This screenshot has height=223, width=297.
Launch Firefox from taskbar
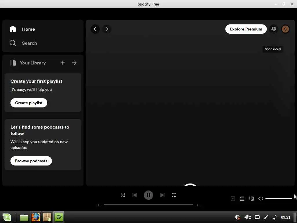coord(36,217)
